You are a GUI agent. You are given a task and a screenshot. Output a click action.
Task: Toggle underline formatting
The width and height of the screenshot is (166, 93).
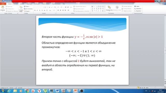click(40, 10)
